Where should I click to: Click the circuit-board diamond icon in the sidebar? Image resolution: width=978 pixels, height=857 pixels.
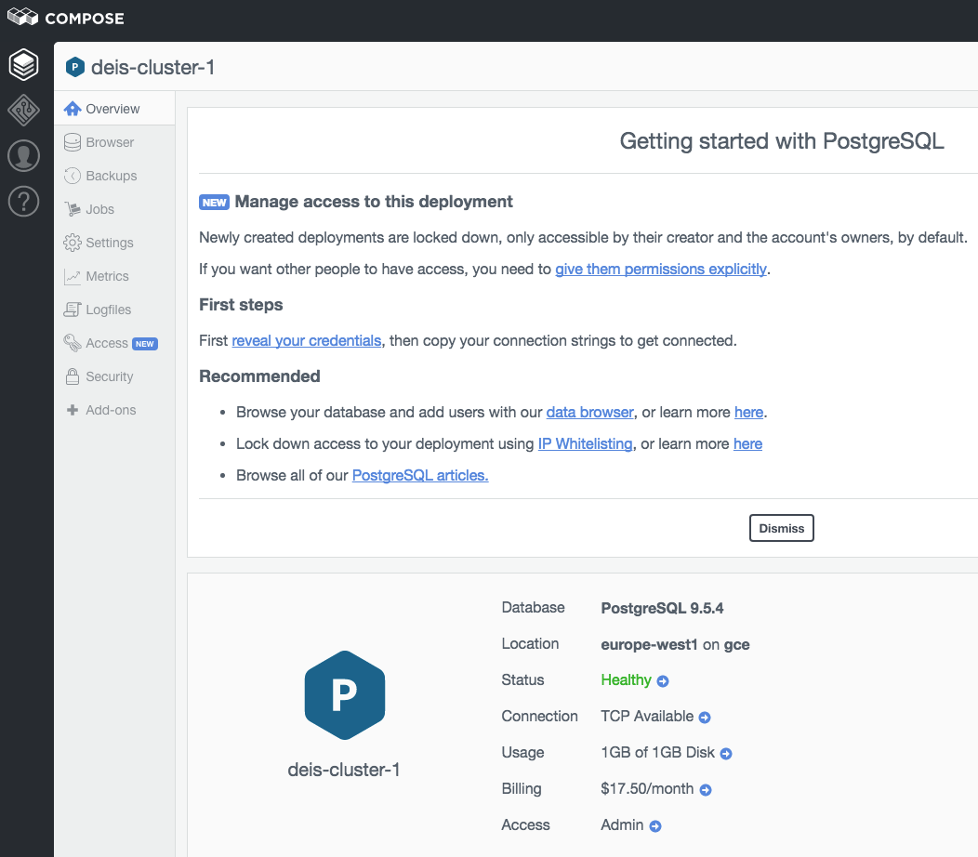(x=23, y=110)
